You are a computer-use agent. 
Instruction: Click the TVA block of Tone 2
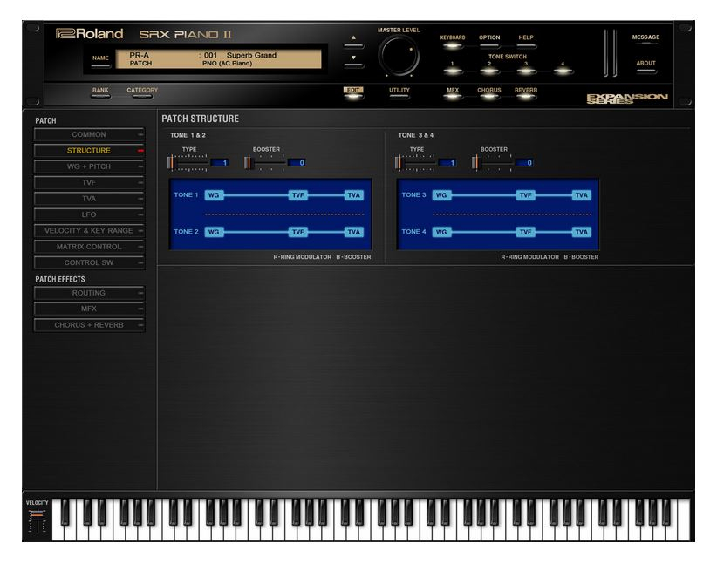(x=354, y=232)
